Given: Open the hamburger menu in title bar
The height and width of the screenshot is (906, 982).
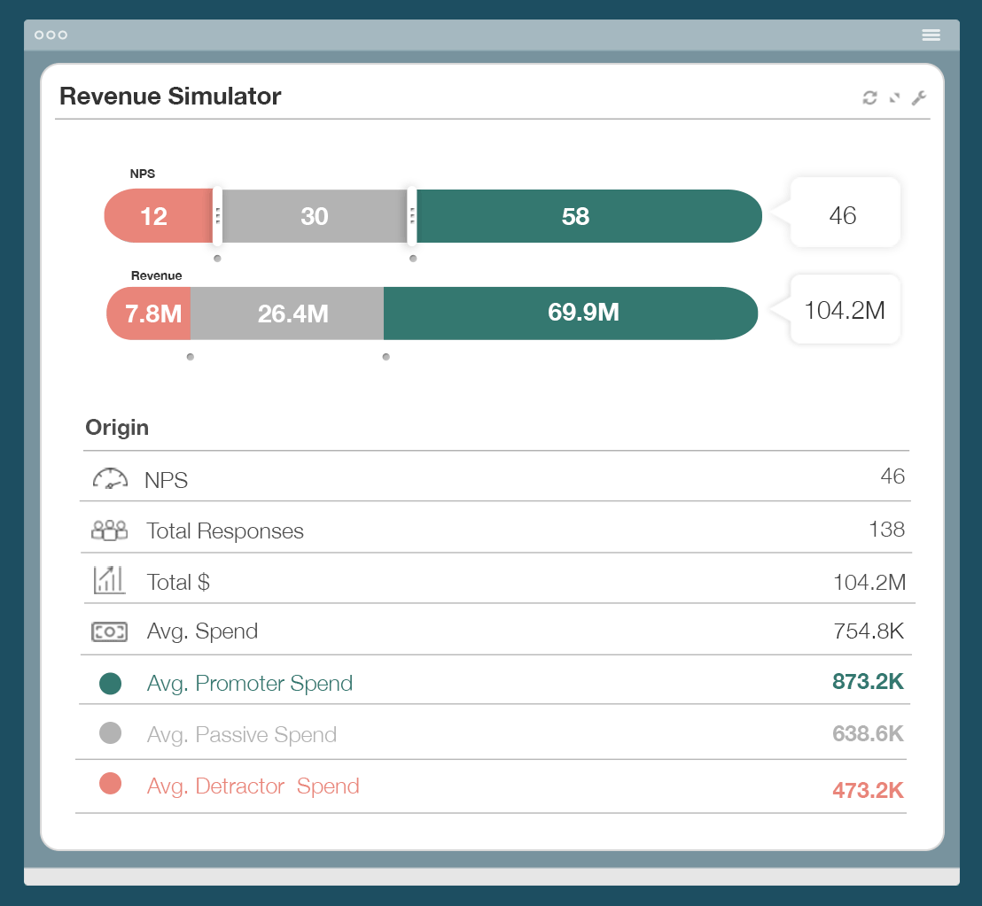Looking at the screenshot, I should click(931, 35).
